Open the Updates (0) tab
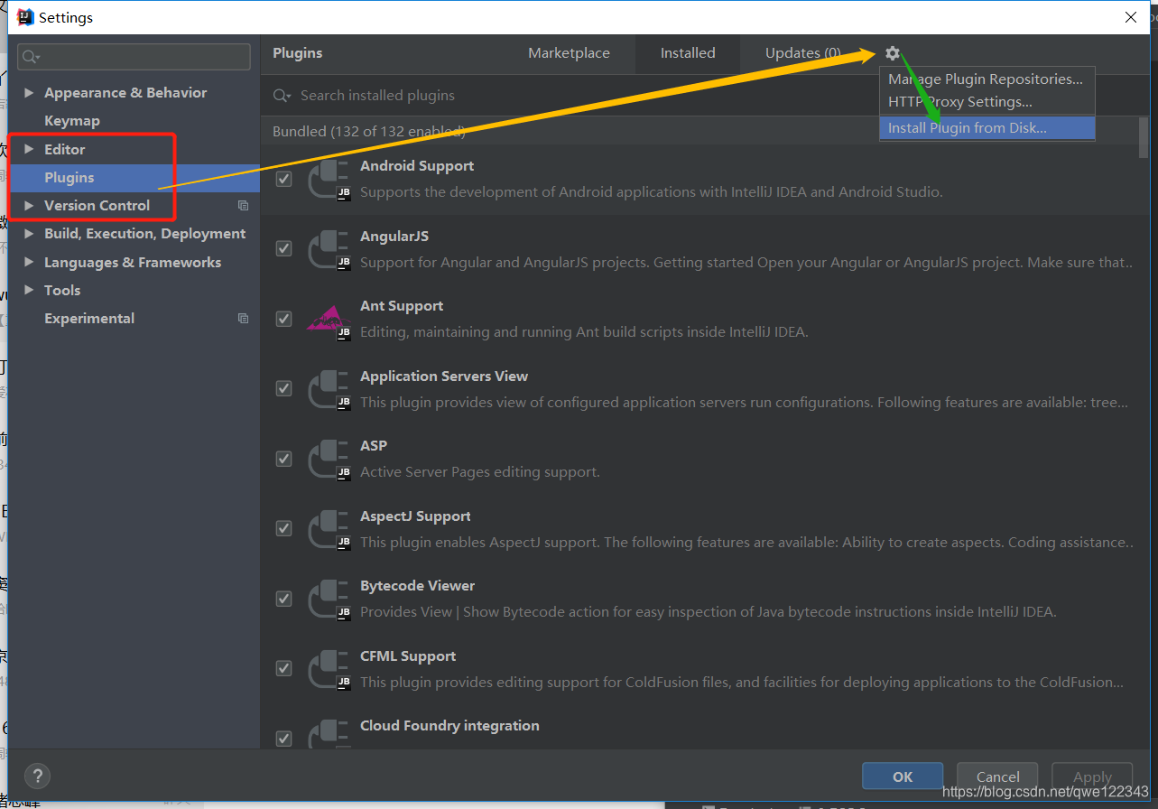 pyautogui.click(x=802, y=53)
